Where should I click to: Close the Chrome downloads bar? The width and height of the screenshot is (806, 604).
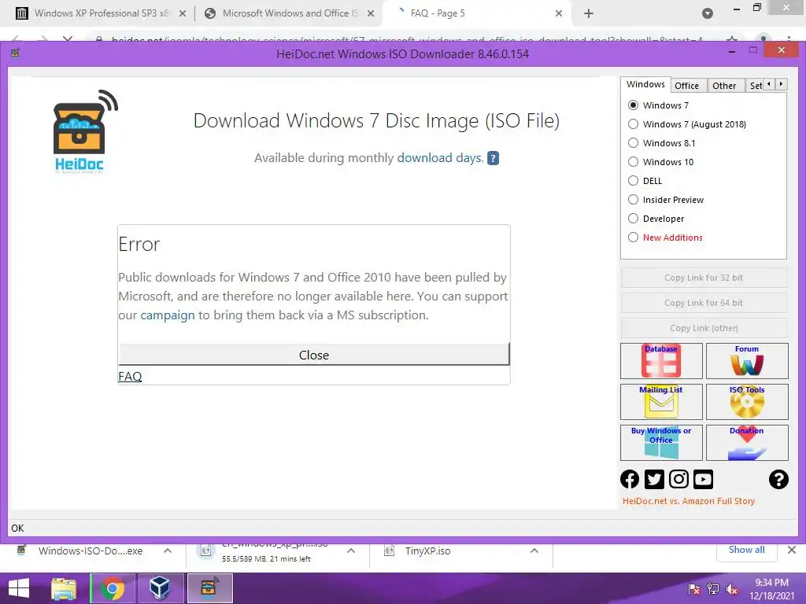(792, 550)
